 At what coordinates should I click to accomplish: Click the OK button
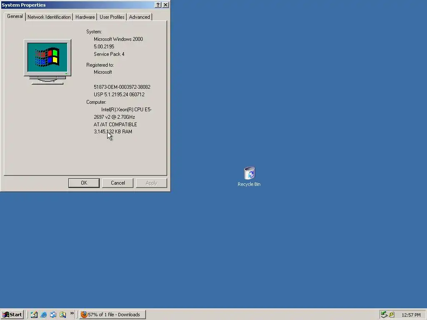84,183
